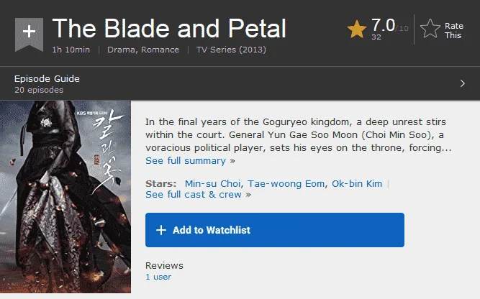
Task: Expand the Episode Guide chevron arrow
Action: point(462,83)
